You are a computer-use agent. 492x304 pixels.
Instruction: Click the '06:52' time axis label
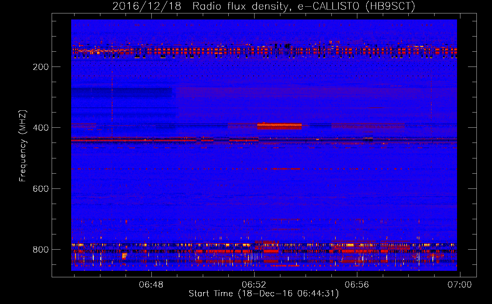pos(254,285)
